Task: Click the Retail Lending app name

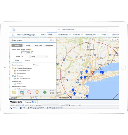Action: click(27, 35)
